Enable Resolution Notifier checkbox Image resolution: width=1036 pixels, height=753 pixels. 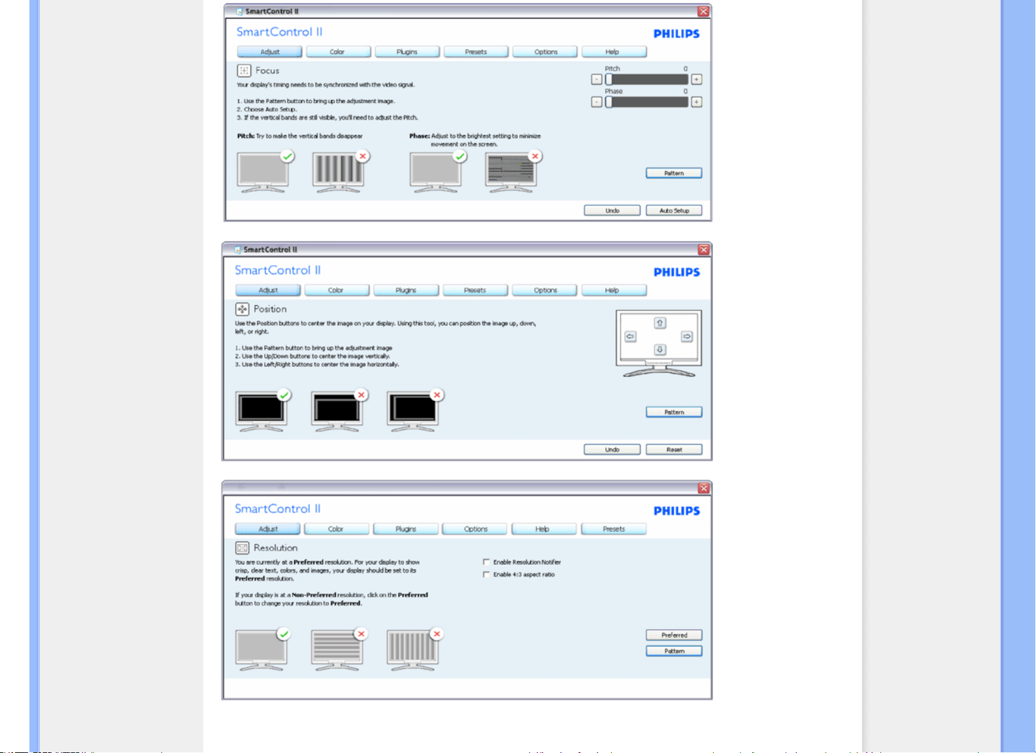point(486,562)
